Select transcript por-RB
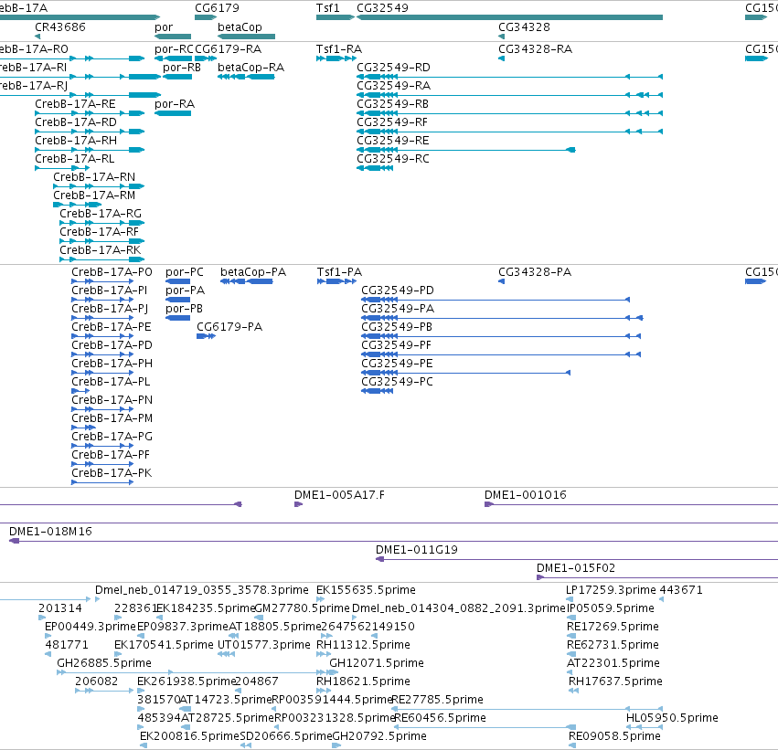Image resolution: width=778 pixels, height=750 pixels. pyautogui.click(x=182, y=68)
